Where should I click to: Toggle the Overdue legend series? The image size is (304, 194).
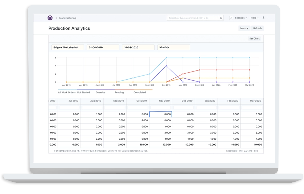(x=100, y=92)
